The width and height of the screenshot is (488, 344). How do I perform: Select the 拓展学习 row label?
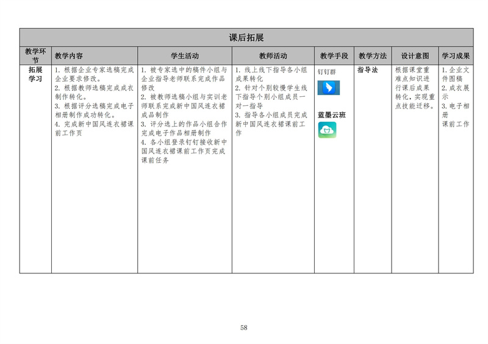35,74
